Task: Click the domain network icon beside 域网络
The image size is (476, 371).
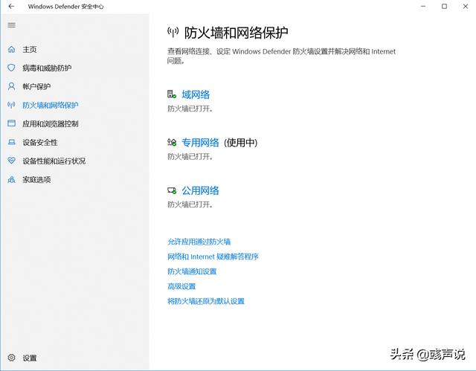Action: pos(172,94)
